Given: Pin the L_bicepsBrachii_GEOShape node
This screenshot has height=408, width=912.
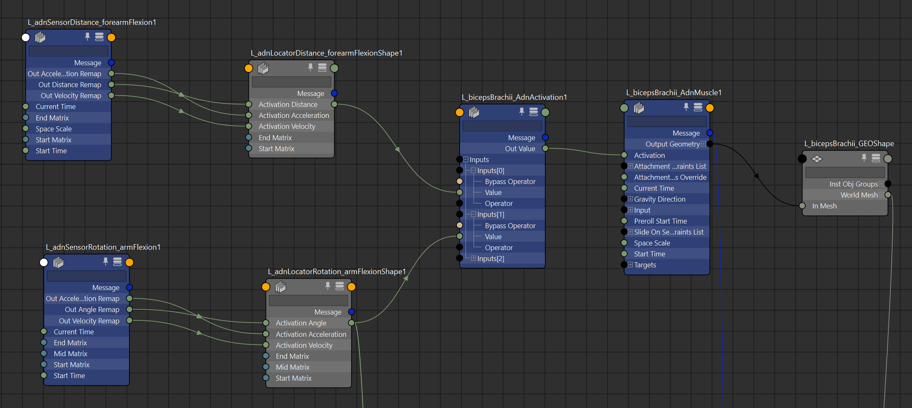Looking at the screenshot, I should (x=864, y=158).
